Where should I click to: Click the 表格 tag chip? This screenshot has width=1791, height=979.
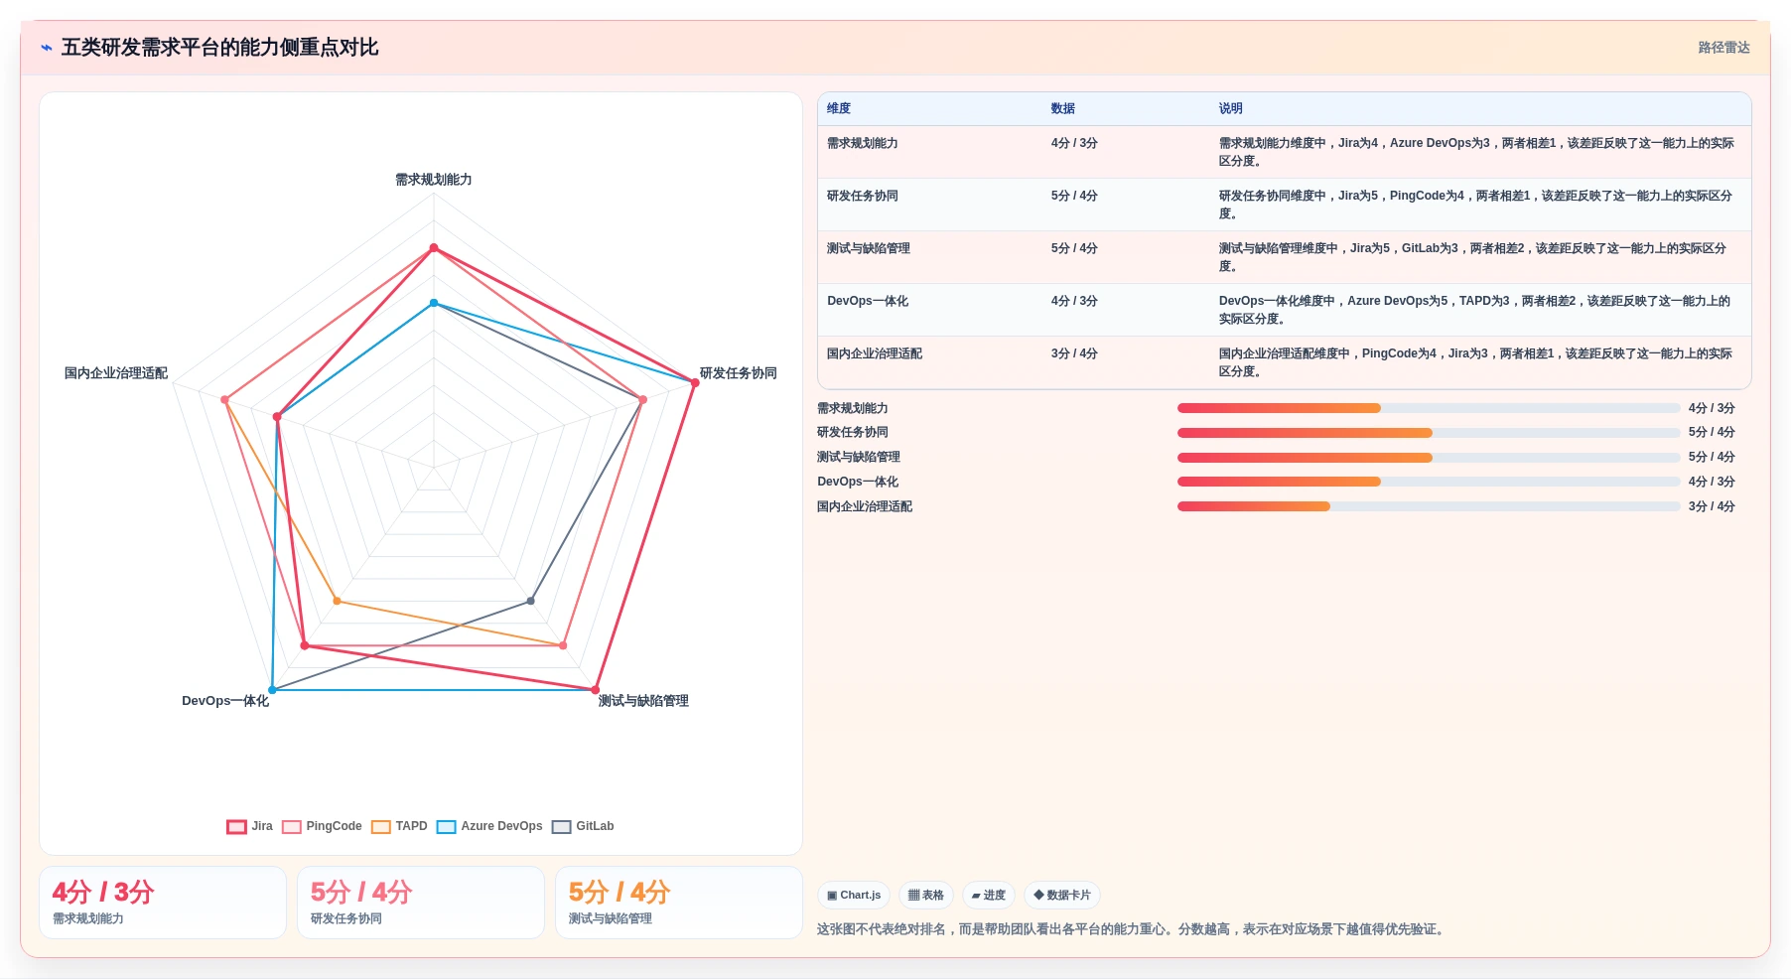coord(925,895)
